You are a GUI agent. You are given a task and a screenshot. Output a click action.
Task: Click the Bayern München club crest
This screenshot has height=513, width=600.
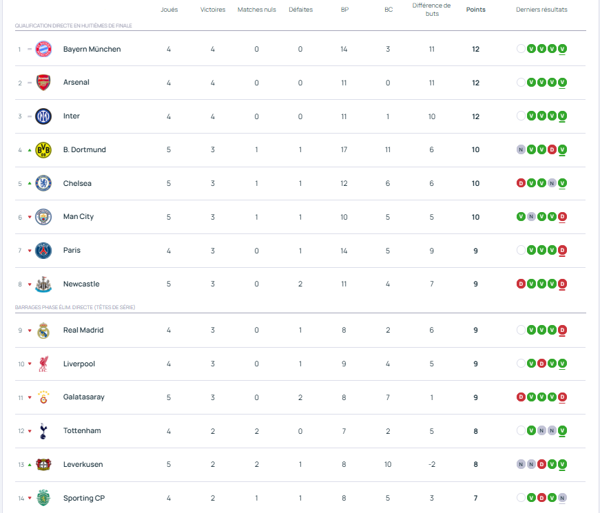tap(43, 49)
